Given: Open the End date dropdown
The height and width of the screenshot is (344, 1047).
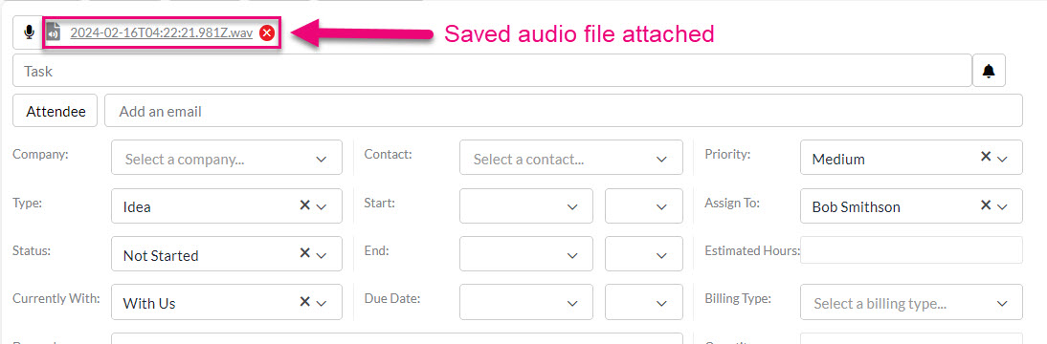Looking at the screenshot, I should point(526,254).
